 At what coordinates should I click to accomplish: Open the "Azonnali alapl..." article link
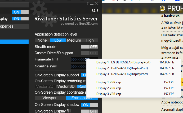pyautogui.click(x=172, y=109)
